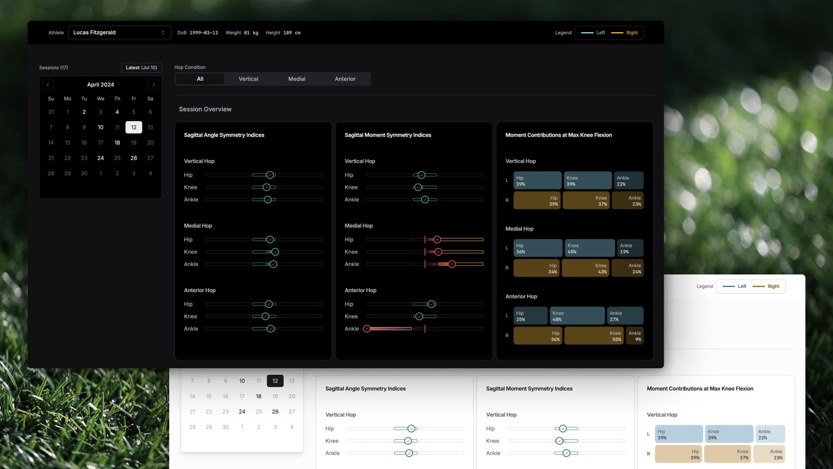
Task: Expand the Latest session date picker
Action: pyautogui.click(x=141, y=67)
